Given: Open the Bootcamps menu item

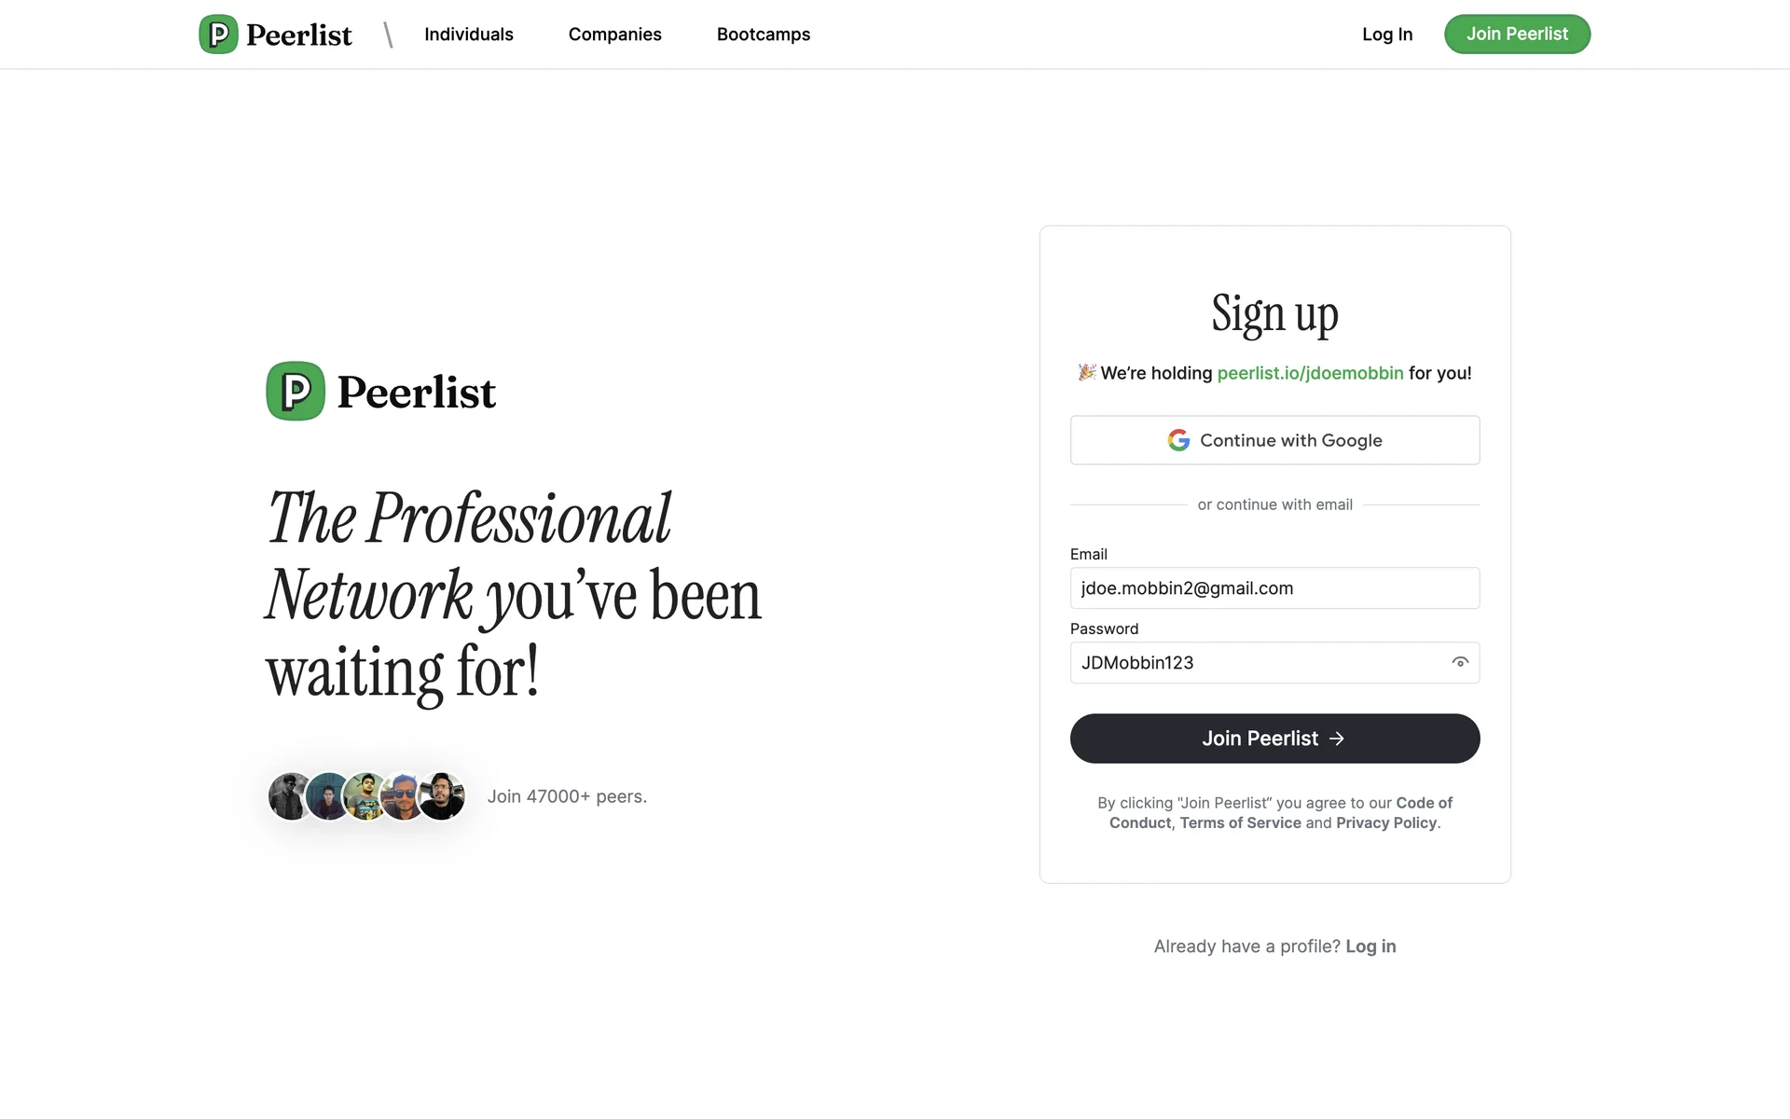Looking at the screenshot, I should (764, 35).
